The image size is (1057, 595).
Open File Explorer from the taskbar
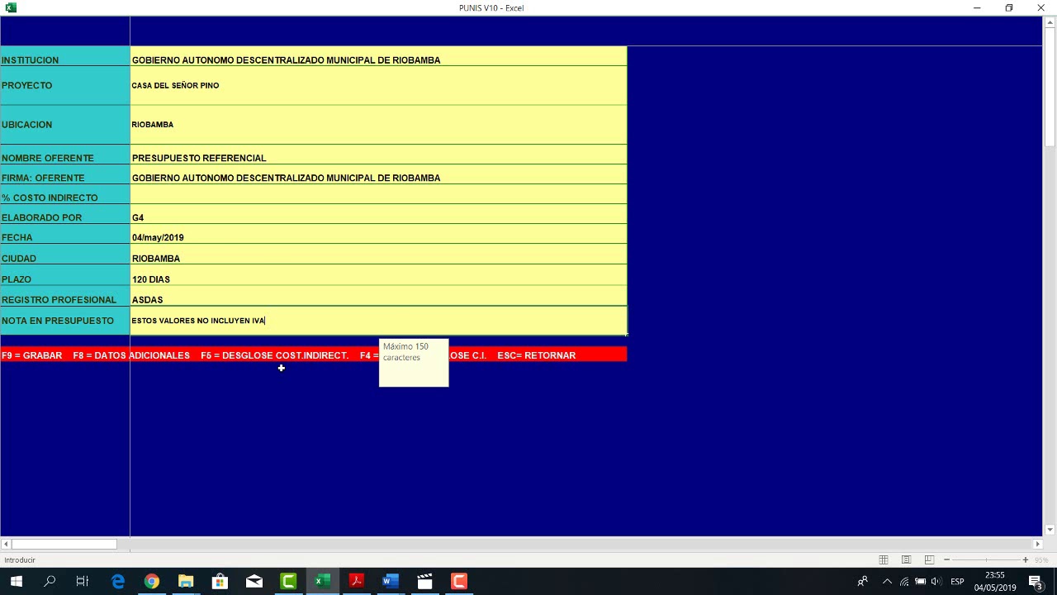[186, 581]
